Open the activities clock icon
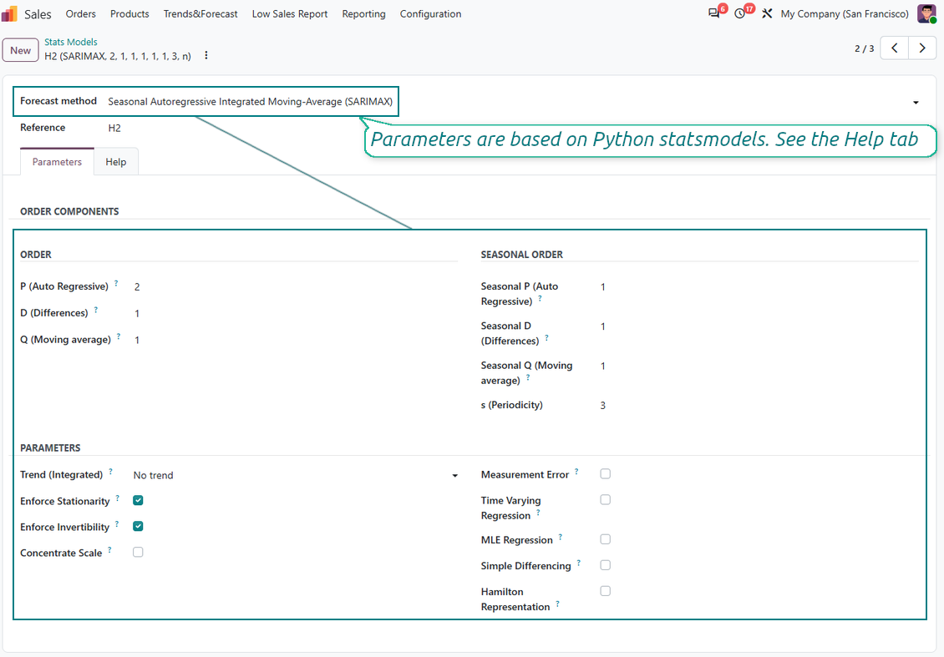The height and width of the screenshot is (657, 944). point(740,13)
